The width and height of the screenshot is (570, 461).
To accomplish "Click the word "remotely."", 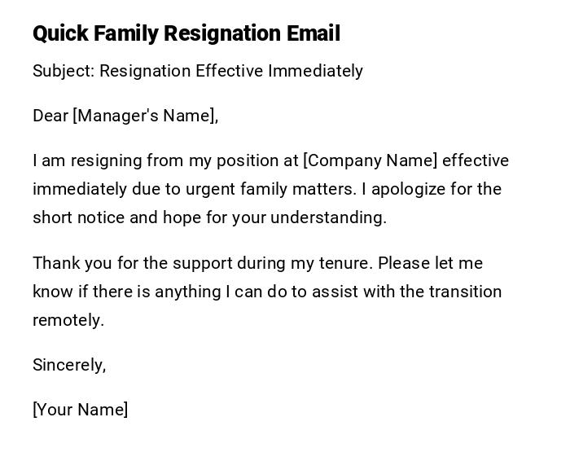I will tap(68, 320).
